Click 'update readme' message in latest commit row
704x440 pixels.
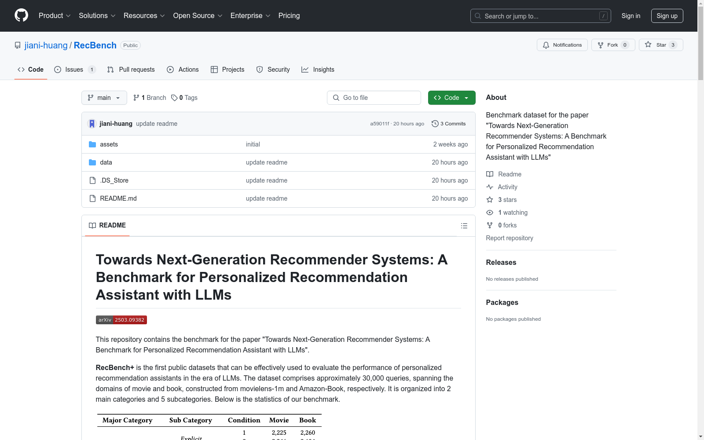point(157,124)
